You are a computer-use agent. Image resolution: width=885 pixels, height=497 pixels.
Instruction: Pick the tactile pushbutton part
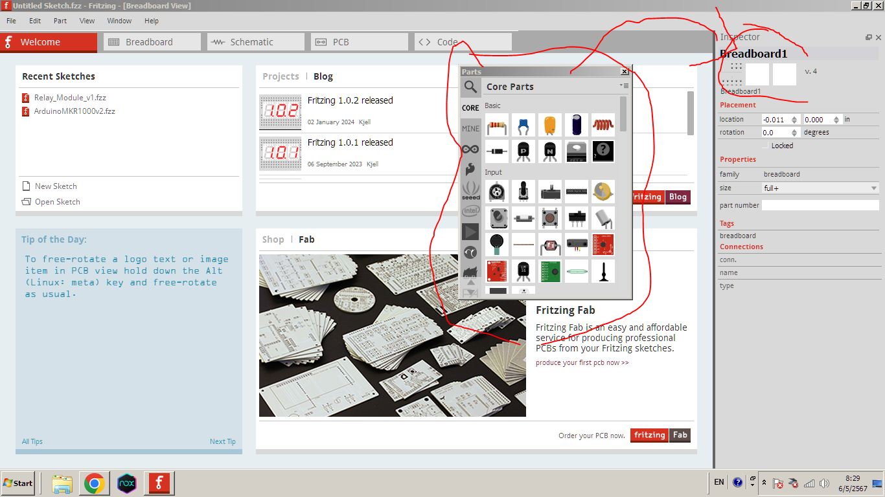550,218
